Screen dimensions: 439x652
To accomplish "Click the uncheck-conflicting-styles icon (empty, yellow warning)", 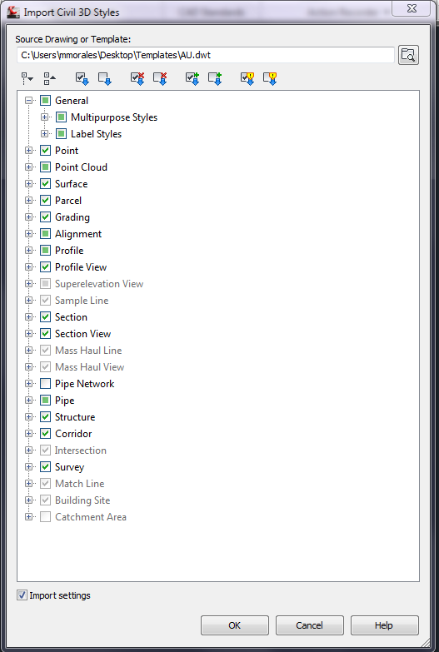I will pos(270,78).
